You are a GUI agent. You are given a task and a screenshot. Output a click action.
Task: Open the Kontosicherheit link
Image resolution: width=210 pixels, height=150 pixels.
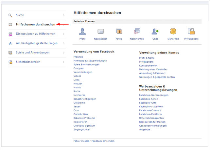point(148,66)
